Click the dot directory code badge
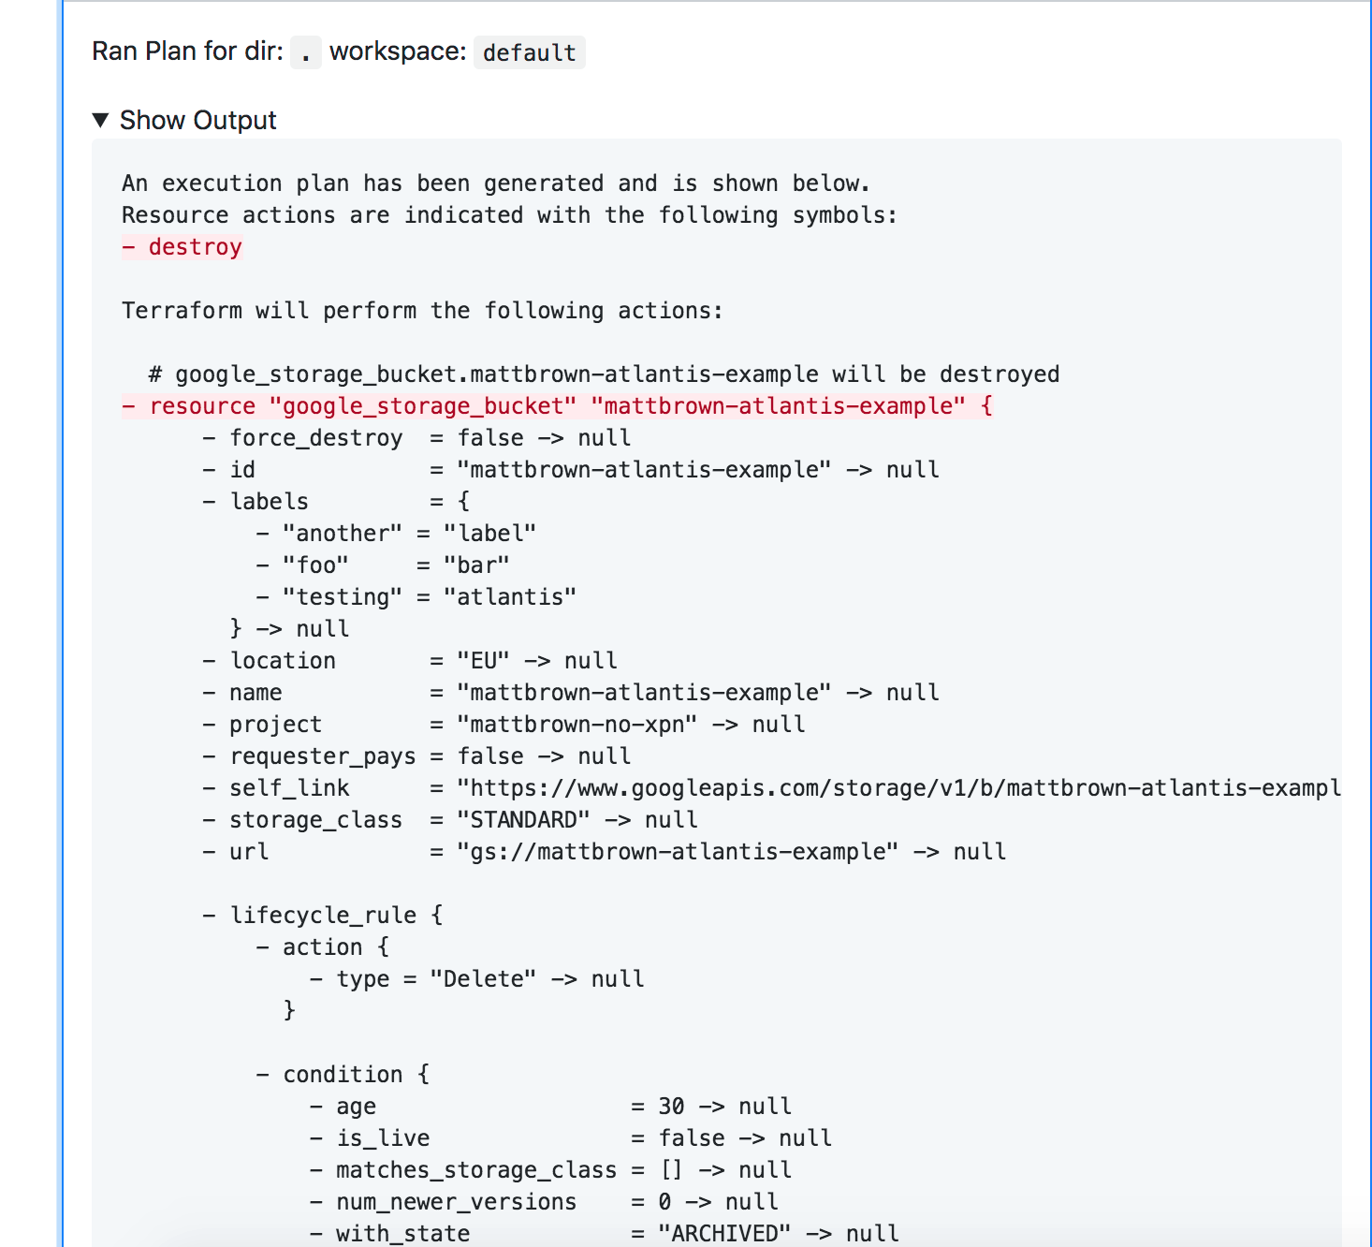 point(306,52)
